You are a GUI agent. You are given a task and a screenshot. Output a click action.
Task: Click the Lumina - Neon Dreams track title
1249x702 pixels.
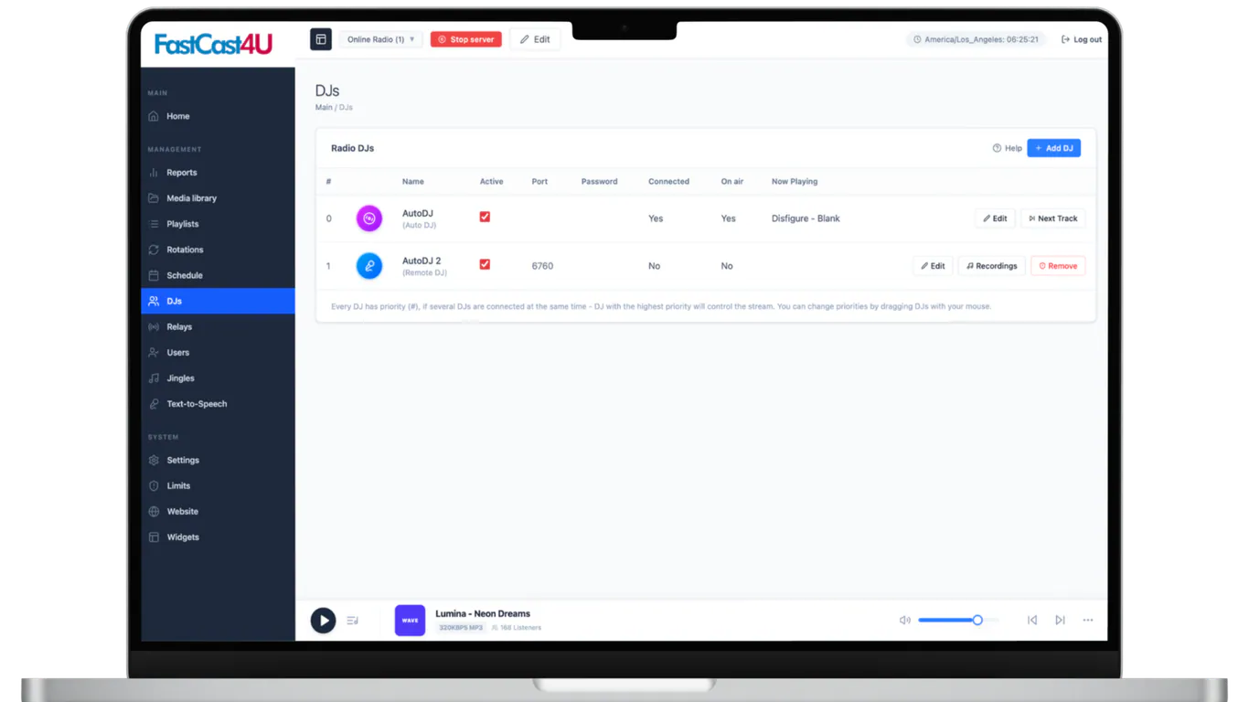click(483, 613)
